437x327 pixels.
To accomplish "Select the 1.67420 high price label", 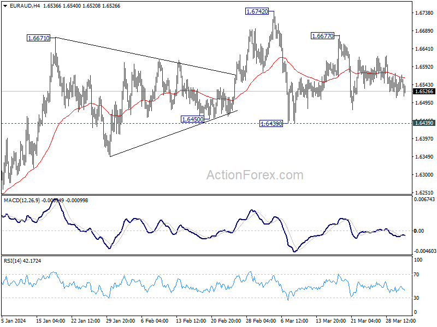I will point(257,11).
